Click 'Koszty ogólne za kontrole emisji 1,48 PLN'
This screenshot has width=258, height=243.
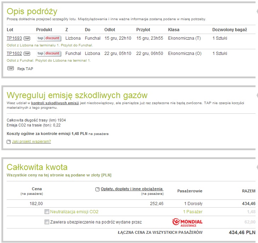tap(47, 134)
